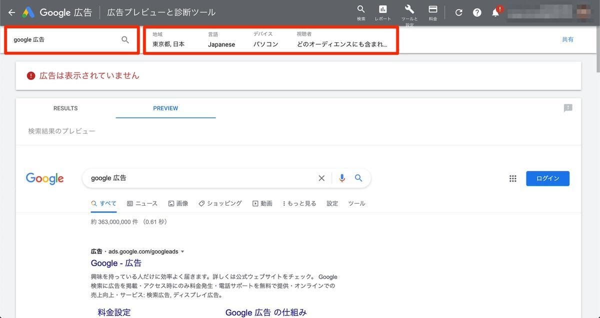Click the 広告は表示されていません message
Viewport: 600px width, 318px height.
pos(89,76)
